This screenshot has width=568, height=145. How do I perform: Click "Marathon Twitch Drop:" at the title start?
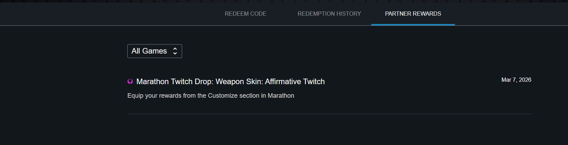(x=175, y=82)
